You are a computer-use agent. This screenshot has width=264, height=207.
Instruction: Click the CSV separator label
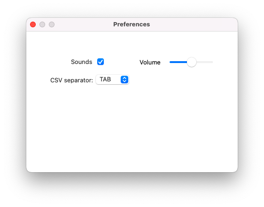tap(71, 80)
